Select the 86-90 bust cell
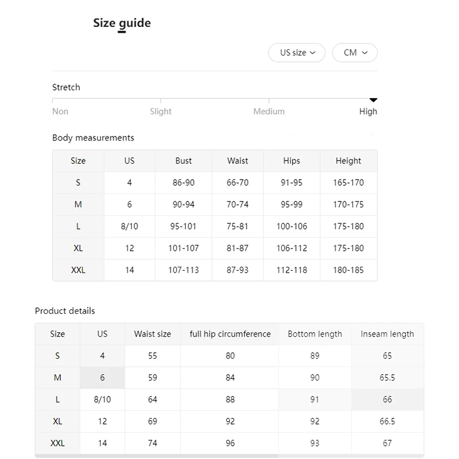The width and height of the screenshot is (459, 459). 184,182
